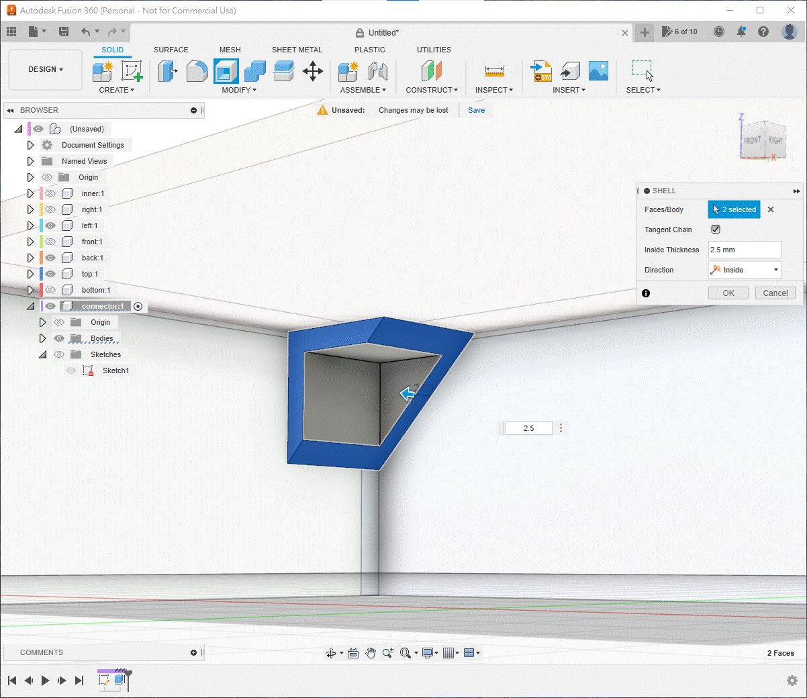Click the Shell tool icon in Modify
807x698 pixels.
point(226,70)
